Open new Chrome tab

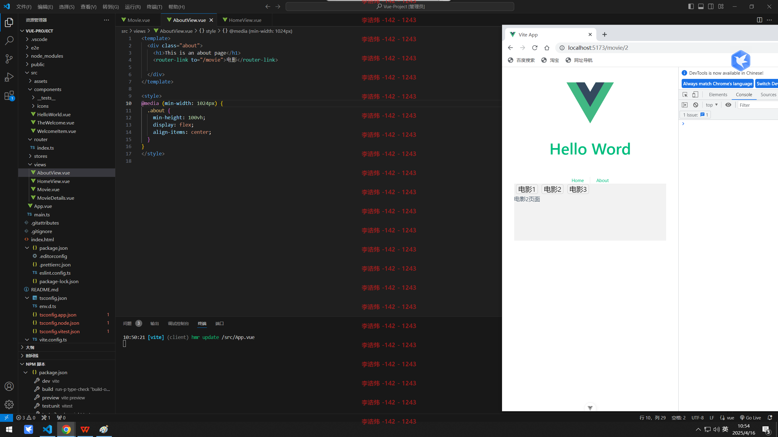pyautogui.click(x=604, y=35)
